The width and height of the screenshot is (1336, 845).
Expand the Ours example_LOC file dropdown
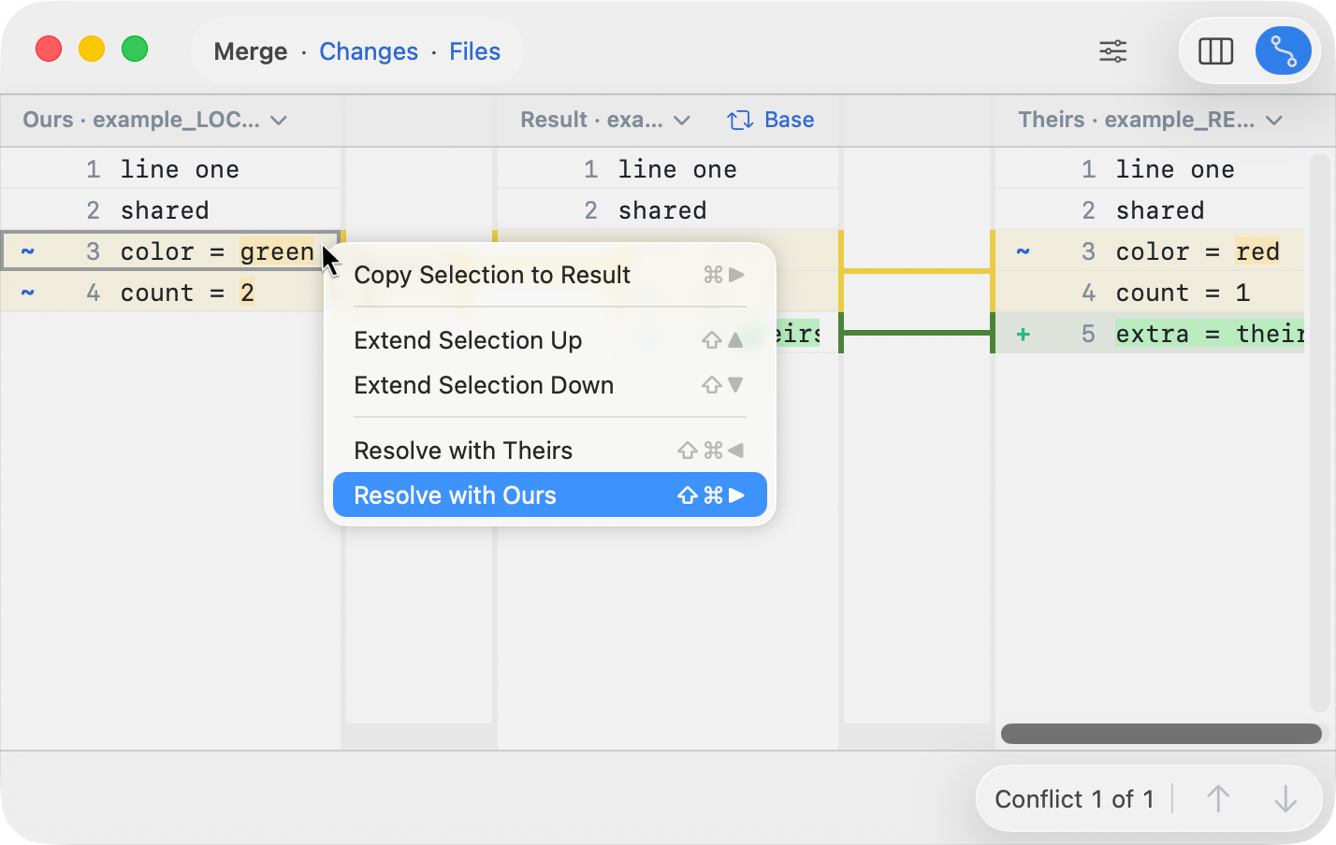point(278,121)
